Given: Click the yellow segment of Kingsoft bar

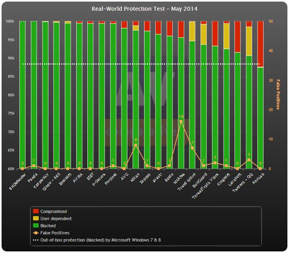Looking at the screenshot, I should (x=227, y=36).
